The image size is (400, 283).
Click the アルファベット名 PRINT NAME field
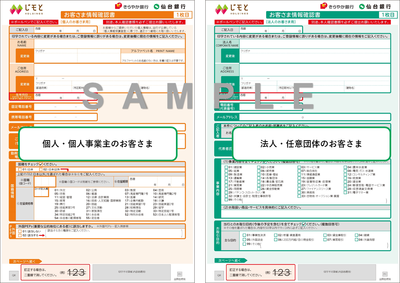[153, 56]
